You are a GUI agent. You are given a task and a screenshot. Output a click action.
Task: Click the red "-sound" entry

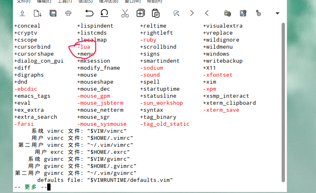point(150,75)
